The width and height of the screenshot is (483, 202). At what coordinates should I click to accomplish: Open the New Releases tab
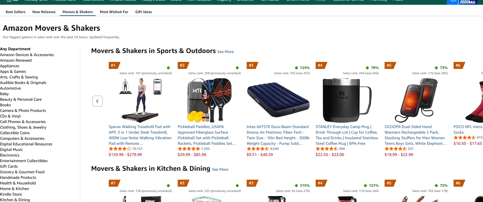[44, 12]
